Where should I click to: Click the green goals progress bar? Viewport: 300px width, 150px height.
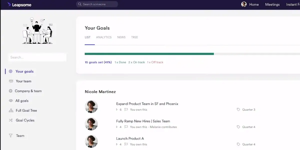pos(149,54)
